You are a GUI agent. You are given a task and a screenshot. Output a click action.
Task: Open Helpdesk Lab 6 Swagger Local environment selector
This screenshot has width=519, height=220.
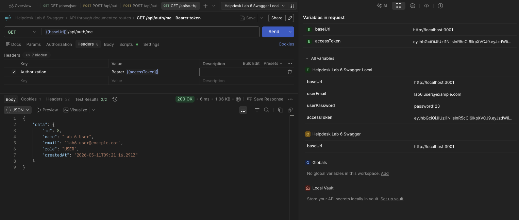(x=254, y=6)
